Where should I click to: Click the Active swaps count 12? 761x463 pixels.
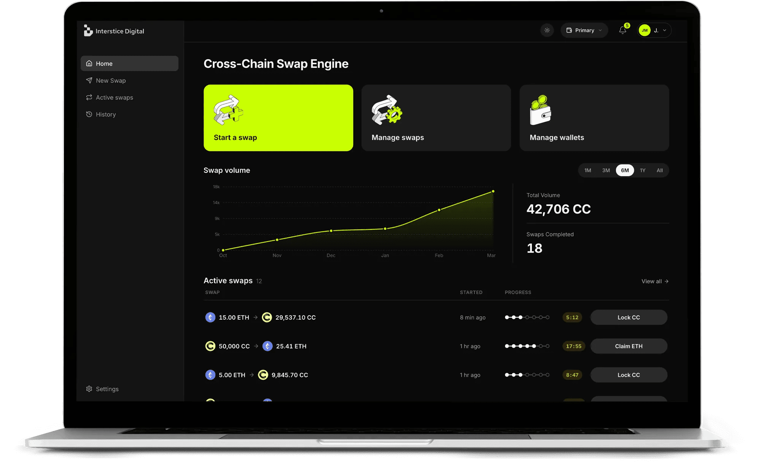click(259, 281)
